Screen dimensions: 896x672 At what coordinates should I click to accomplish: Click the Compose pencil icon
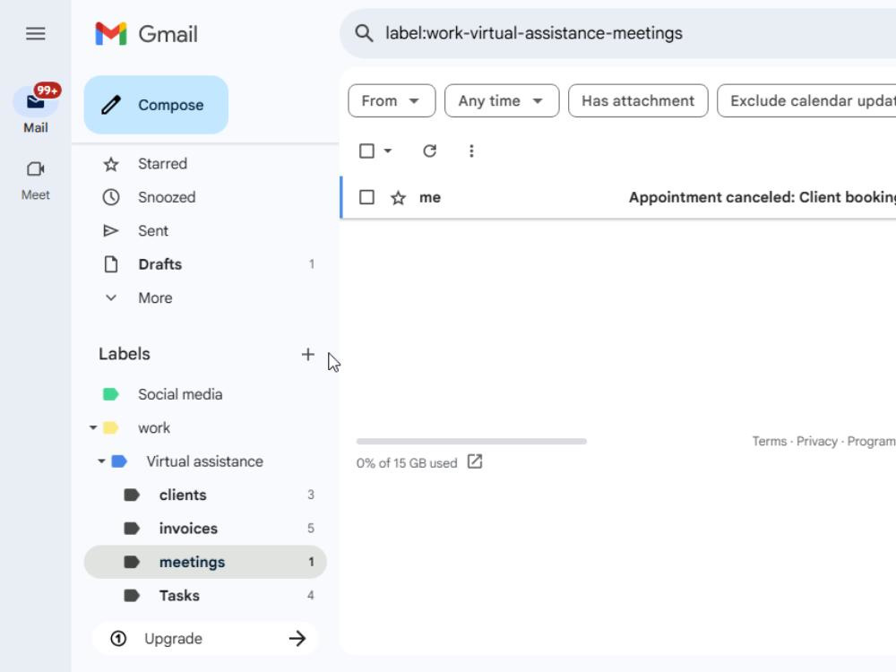[x=111, y=105]
